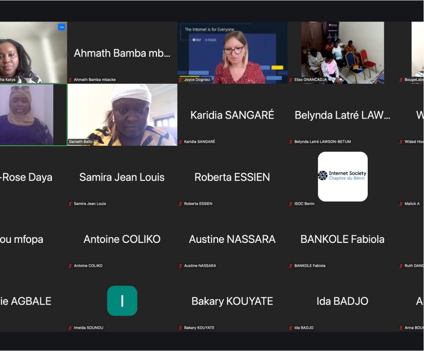Image resolution: width=424 pixels, height=351 pixels.
Task: Select the green "I" avatar of Imelda SOUNOU
Action: [122, 301]
